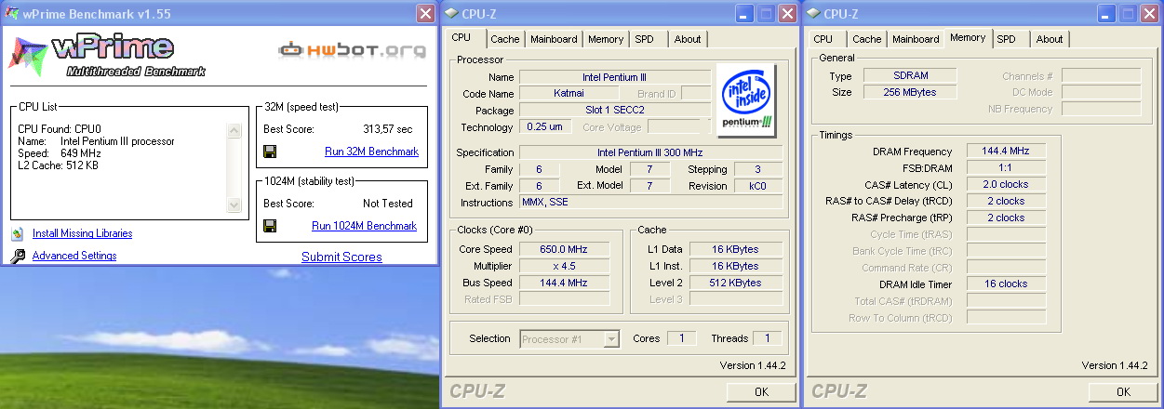Click the Core Speed 650.0 MHz field
The width and height of the screenshot is (1164, 409).
[565, 249]
